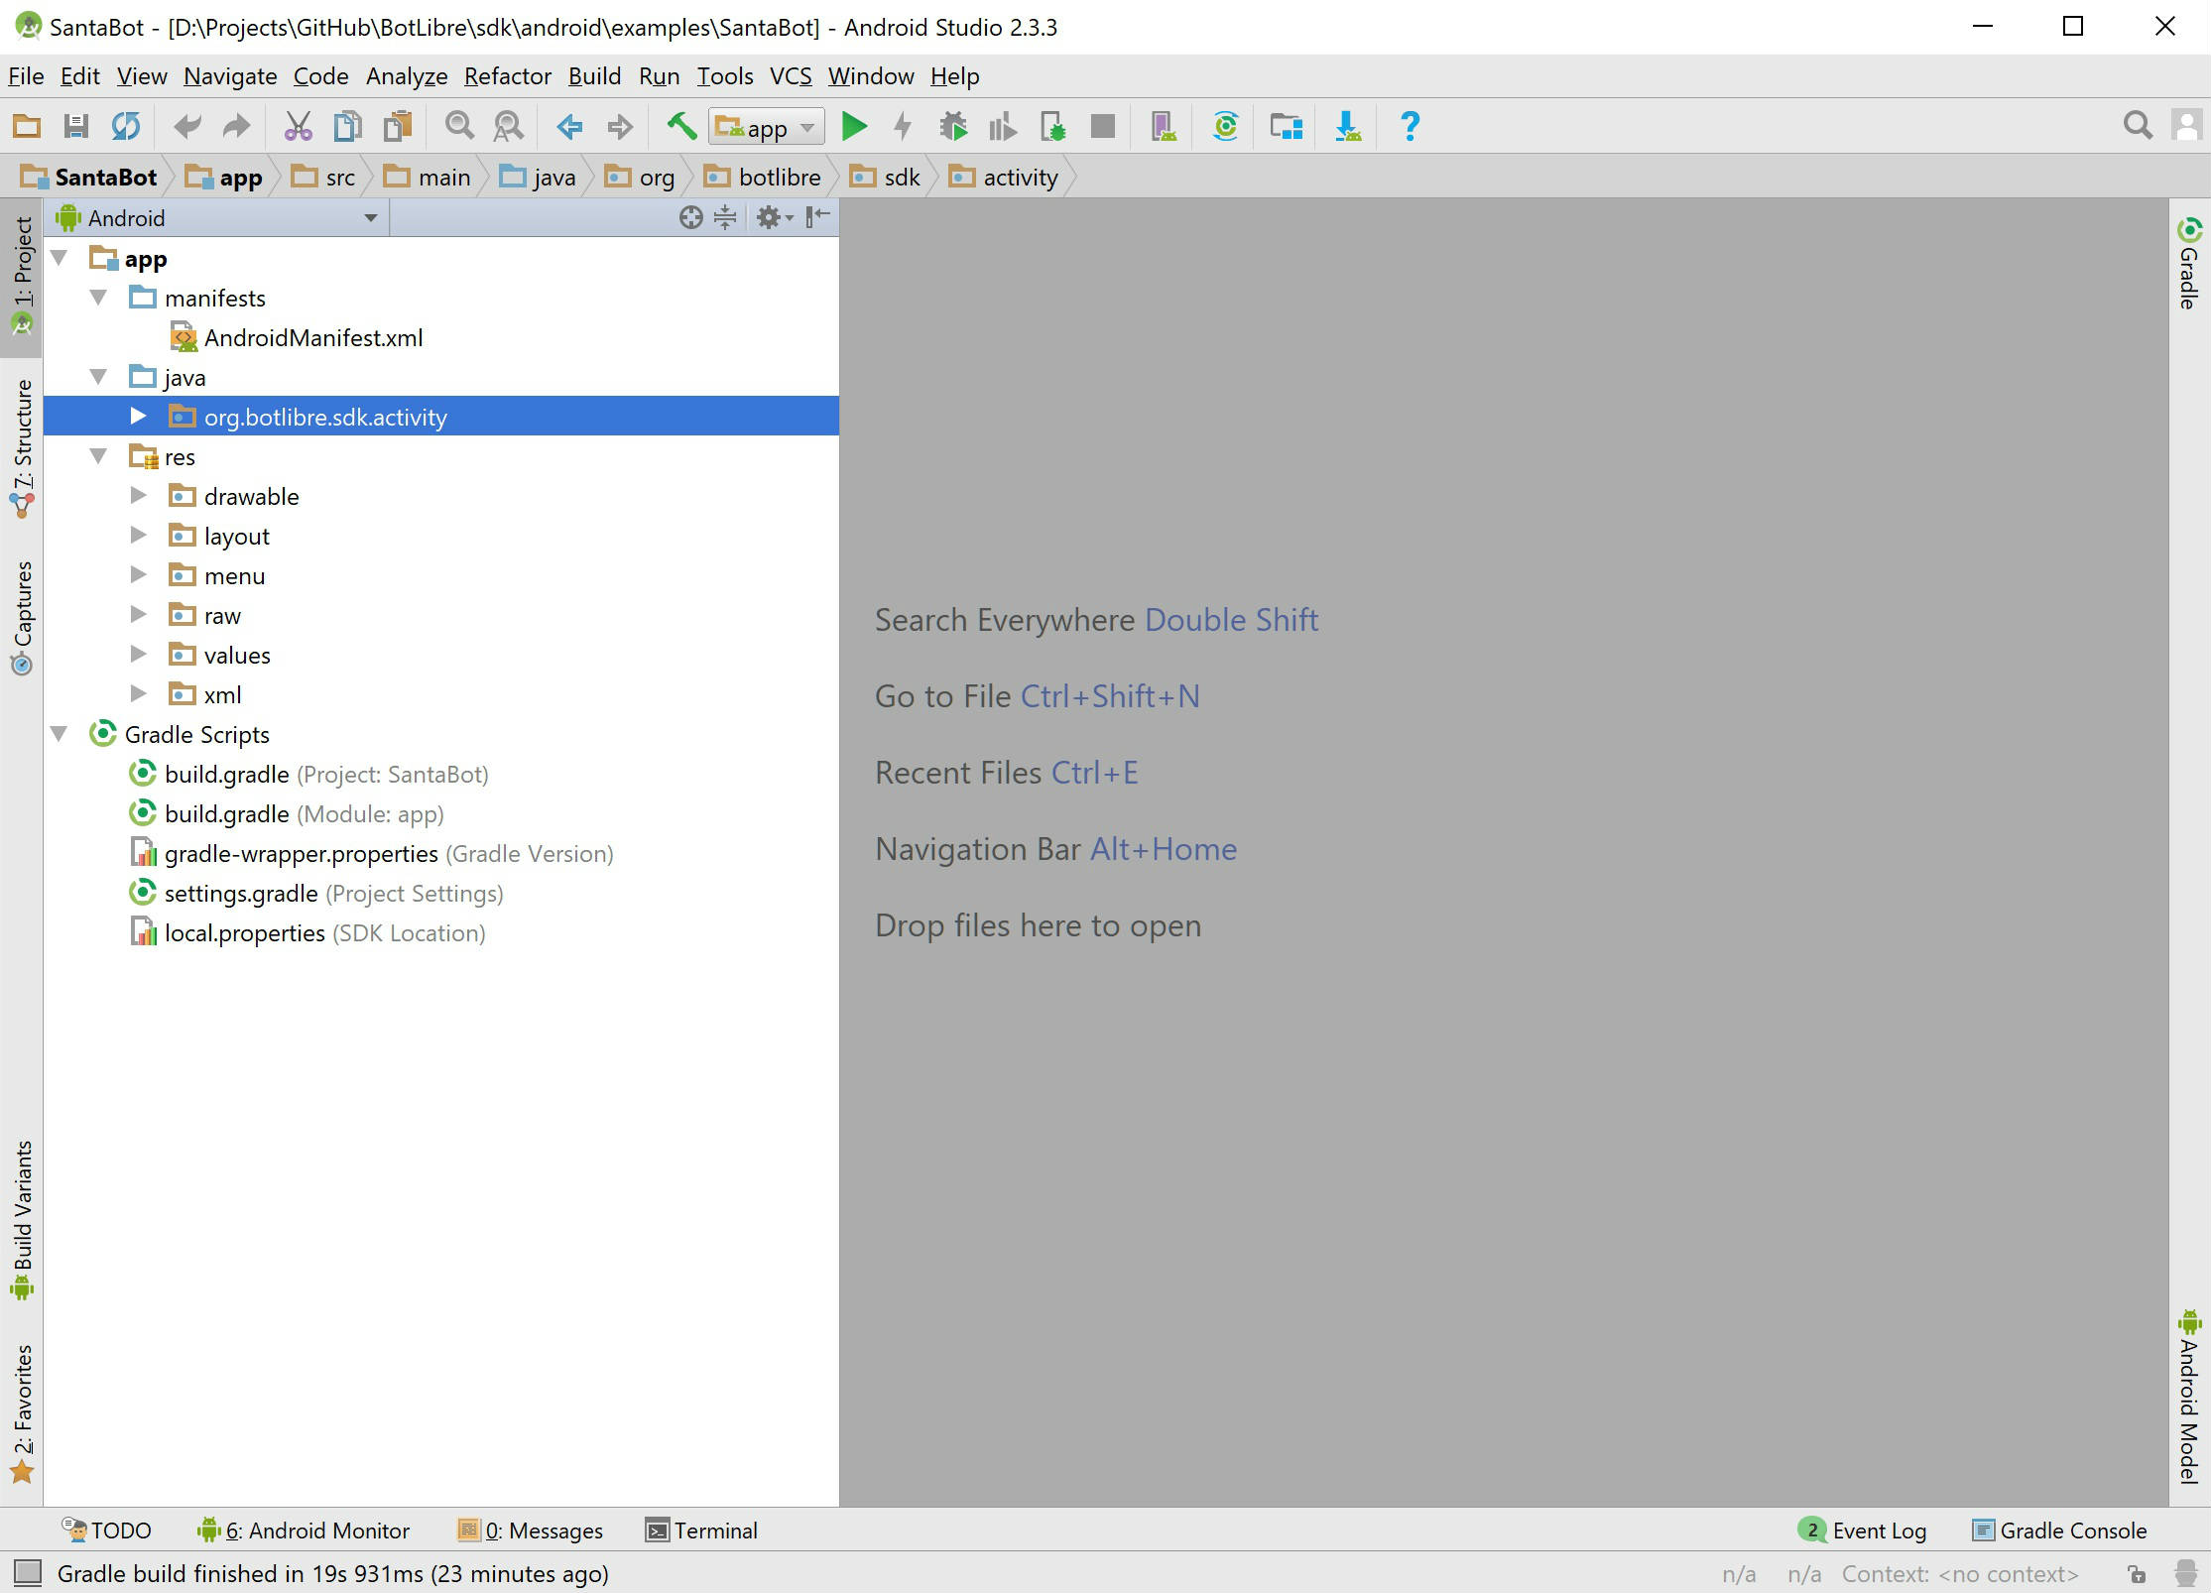The width and height of the screenshot is (2211, 1593).
Task: Collapse the manifests folder node
Action: (x=98, y=298)
